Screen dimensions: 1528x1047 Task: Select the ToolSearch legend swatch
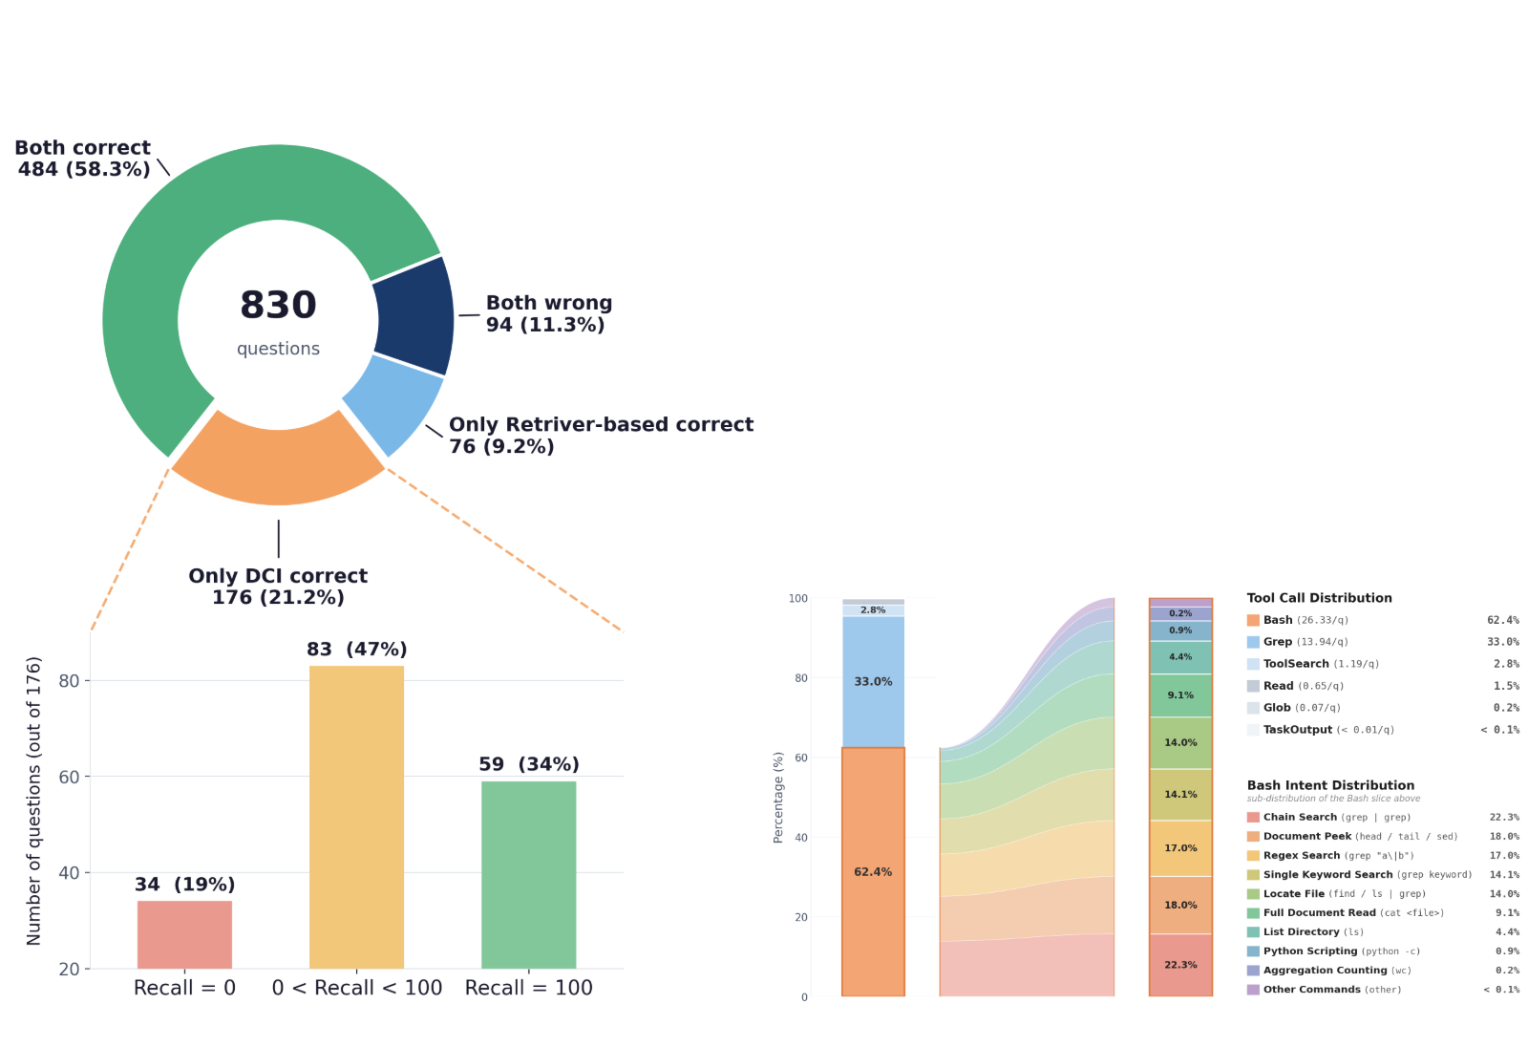tap(1253, 664)
